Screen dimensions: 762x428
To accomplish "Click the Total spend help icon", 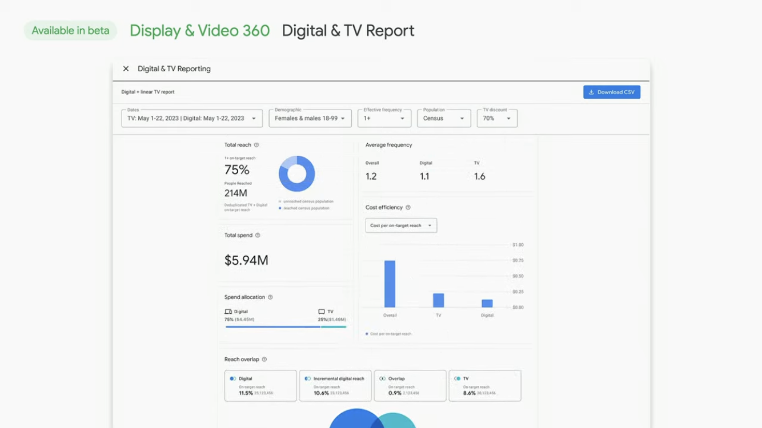I will pos(258,235).
